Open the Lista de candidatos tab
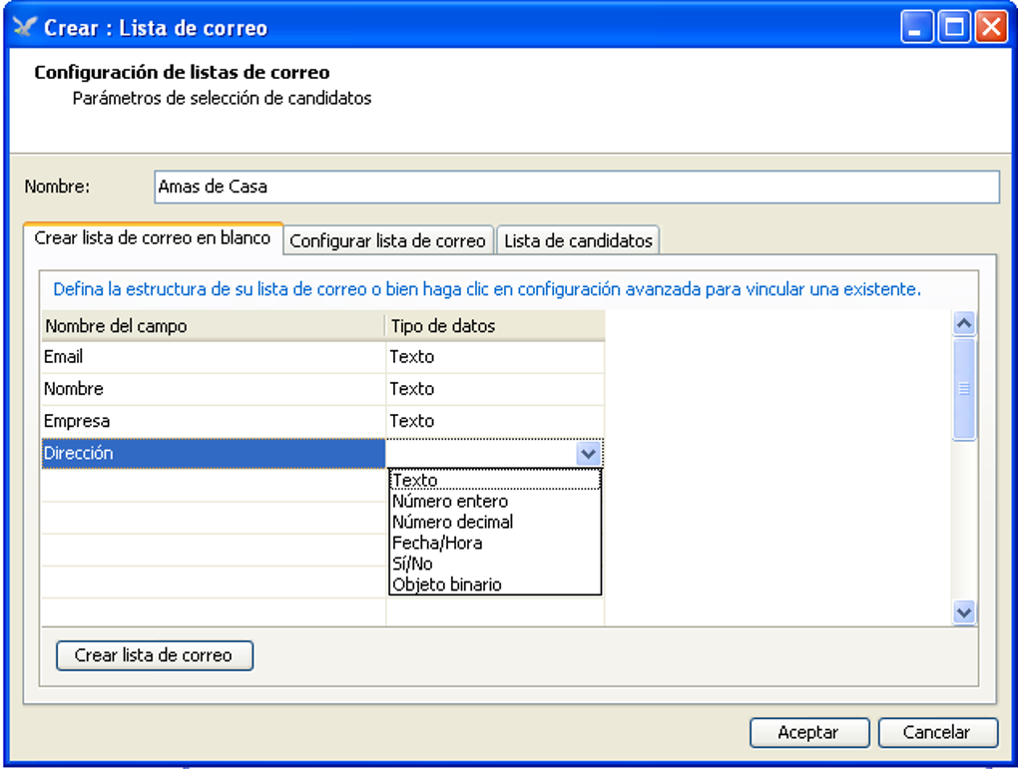 (x=578, y=240)
